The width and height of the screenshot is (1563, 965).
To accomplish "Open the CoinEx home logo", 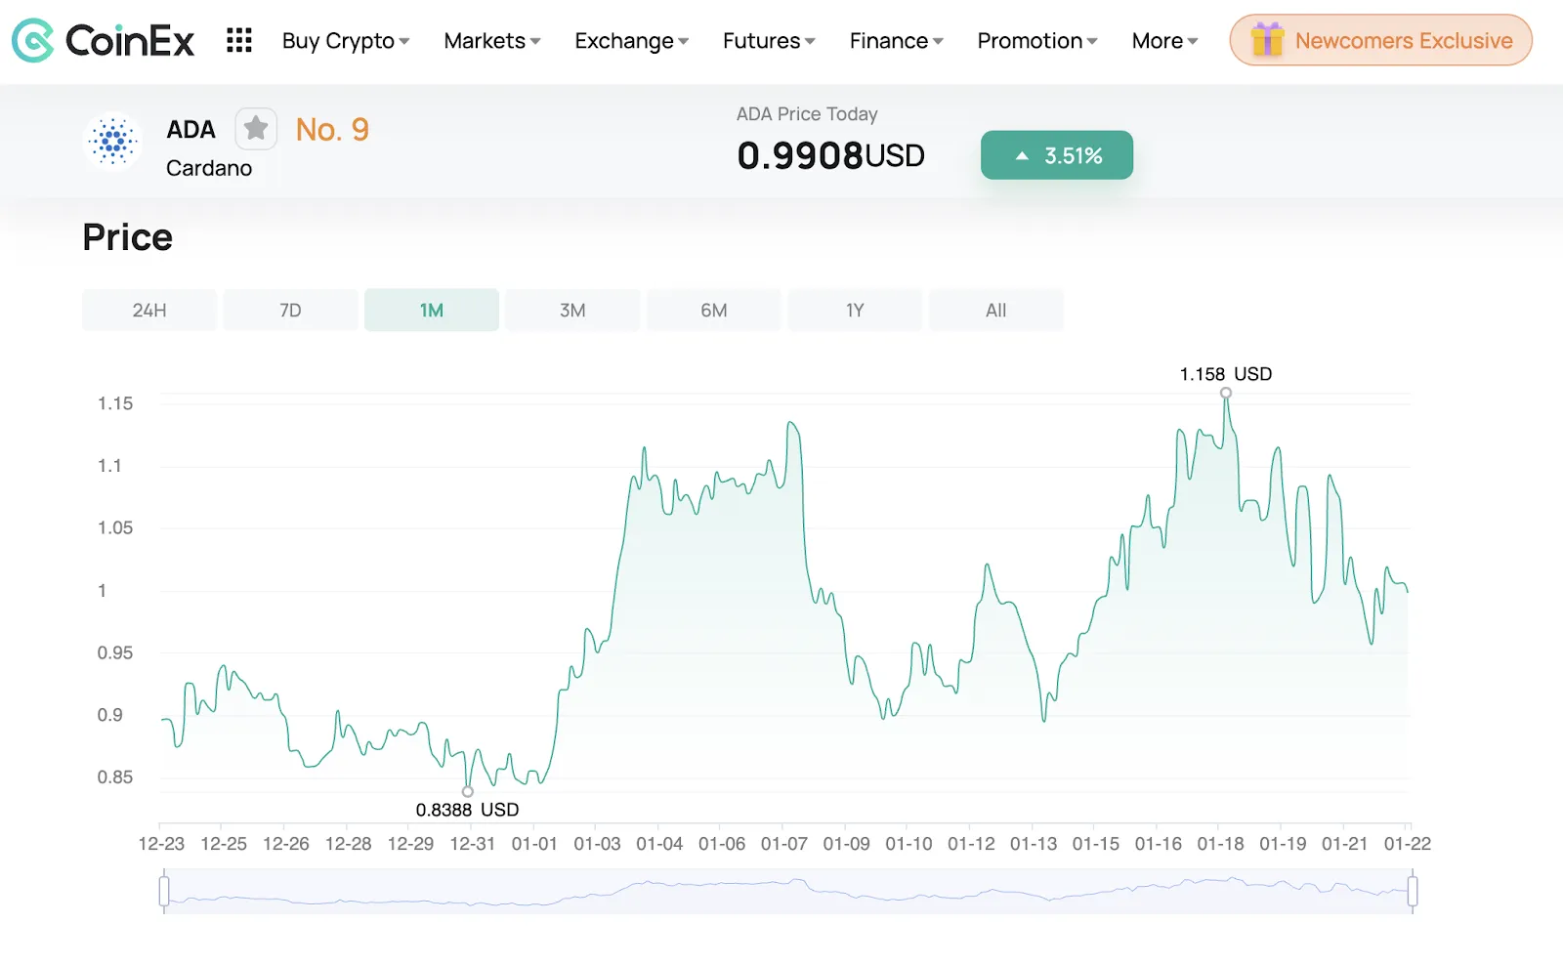I will [x=104, y=41].
